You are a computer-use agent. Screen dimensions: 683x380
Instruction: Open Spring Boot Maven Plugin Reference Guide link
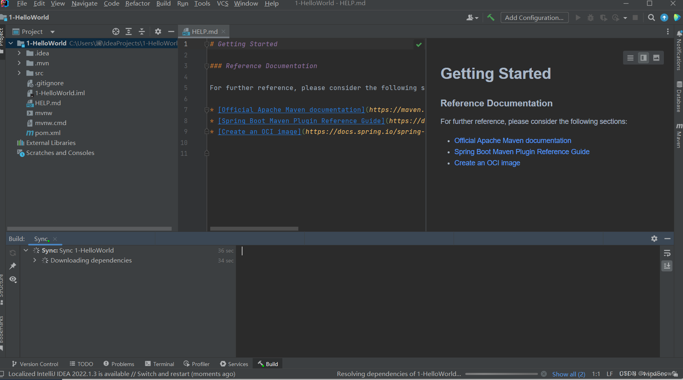522,152
